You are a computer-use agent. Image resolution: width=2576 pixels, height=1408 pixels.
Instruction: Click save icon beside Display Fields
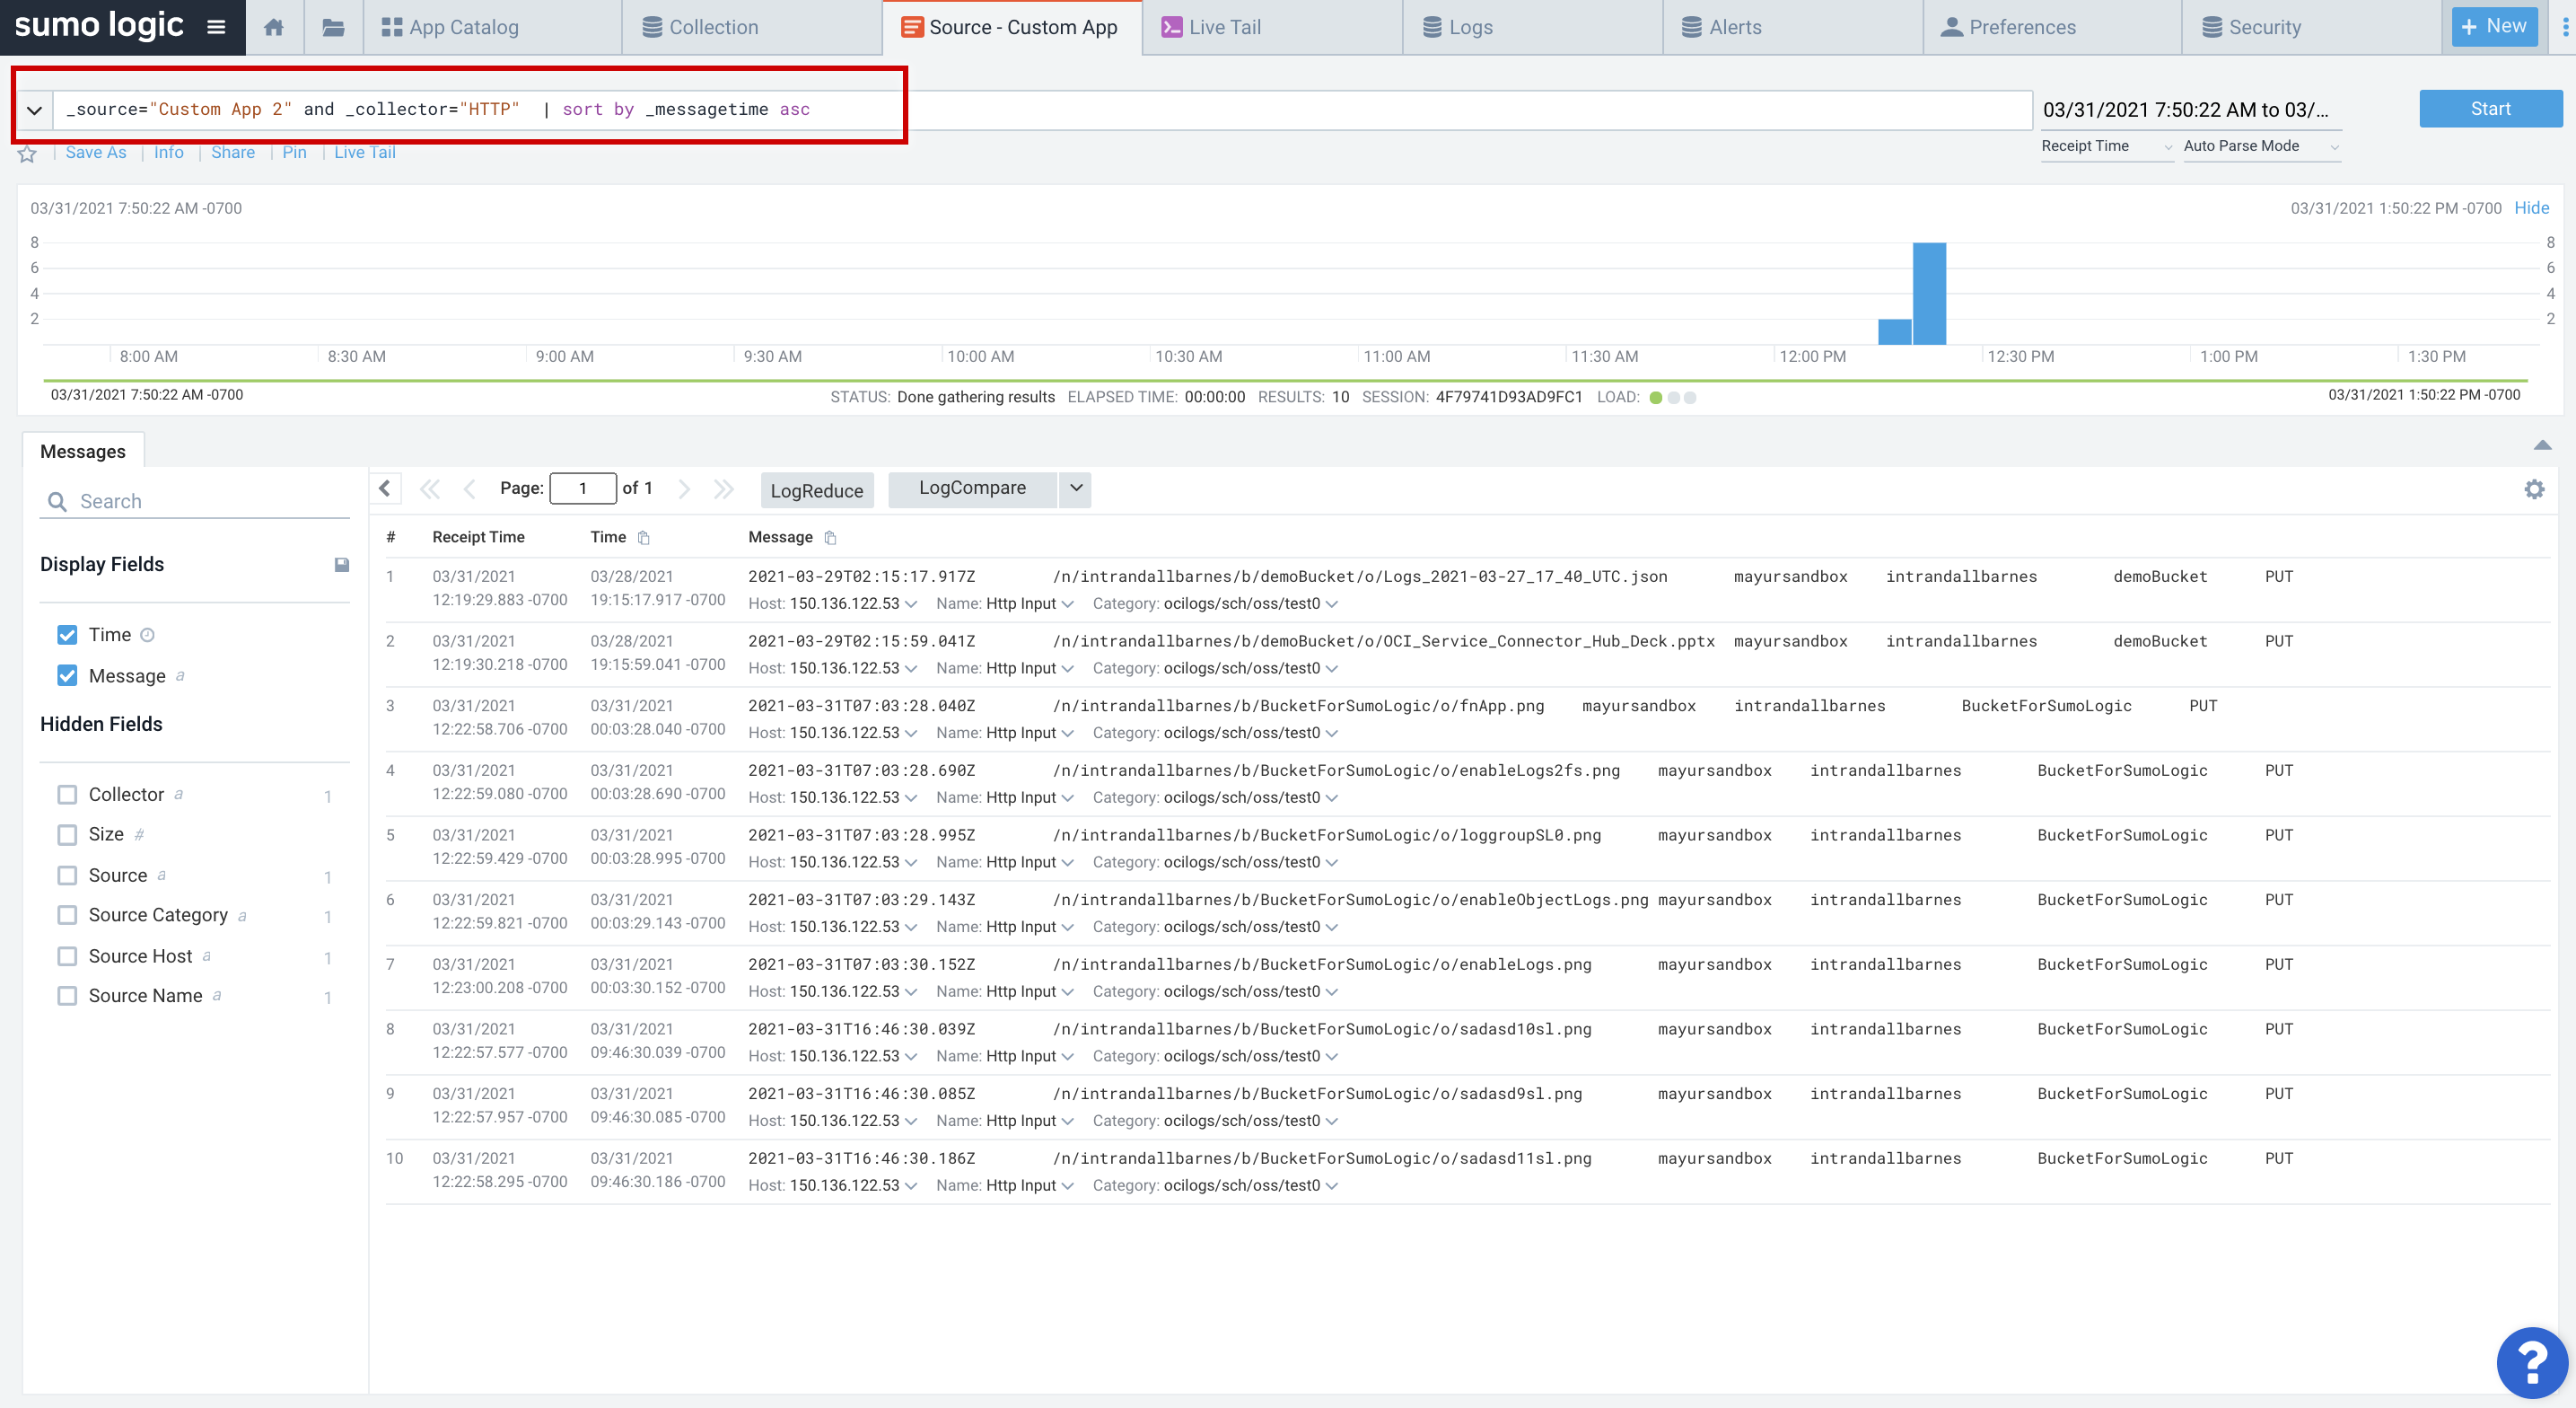tap(341, 565)
